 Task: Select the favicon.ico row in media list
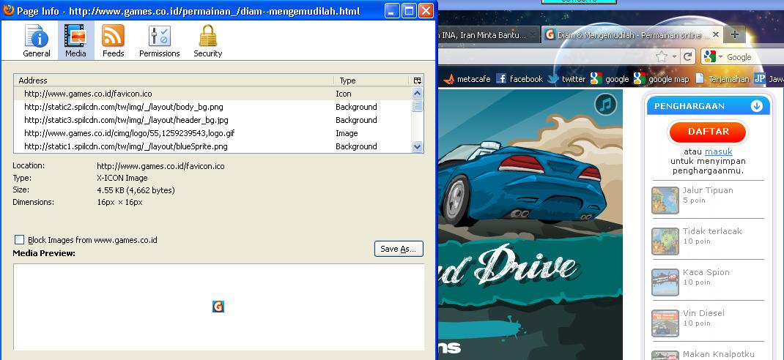click(x=212, y=94)
